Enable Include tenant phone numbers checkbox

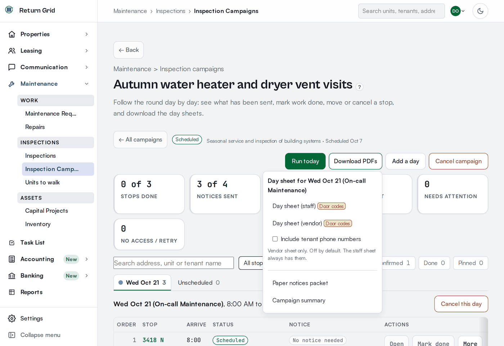pos(275,239)
